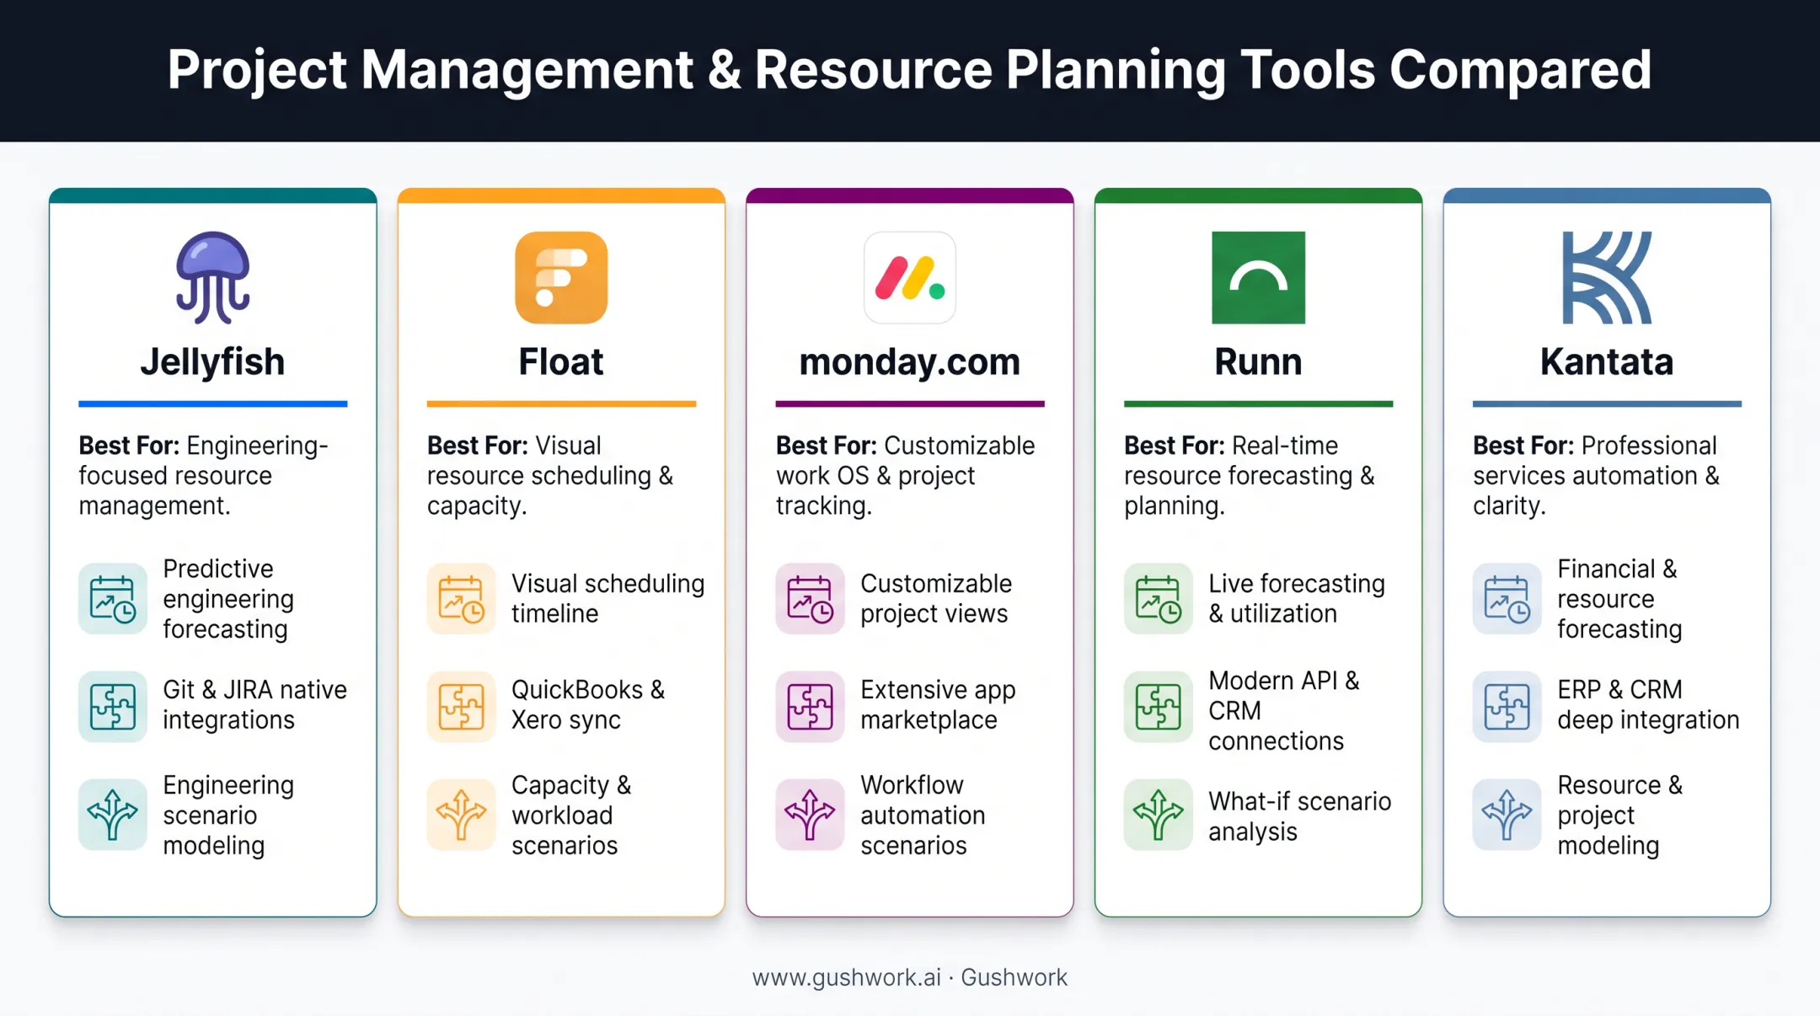The image size is (1820, 1016).
Task: Click the orange Float logo
Action: [x=561, y=277]
